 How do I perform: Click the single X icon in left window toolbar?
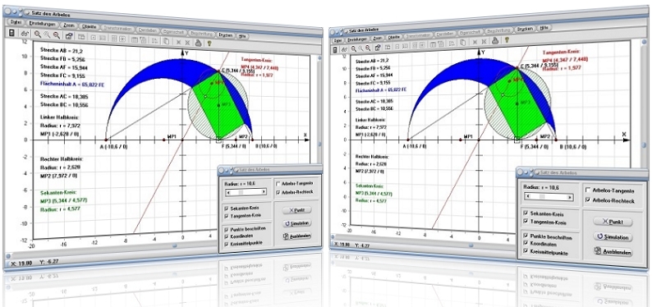[x=179, y=43]
